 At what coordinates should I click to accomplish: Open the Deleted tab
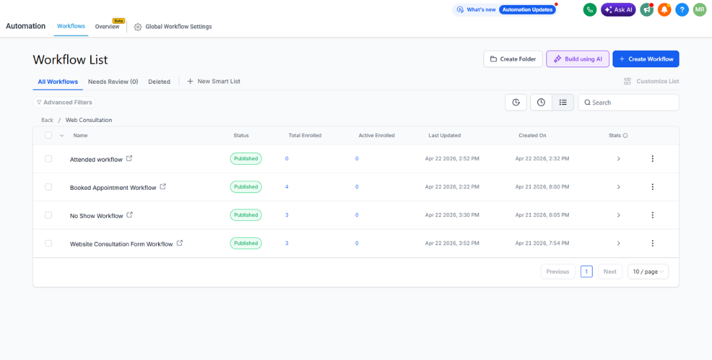[159, 82]
